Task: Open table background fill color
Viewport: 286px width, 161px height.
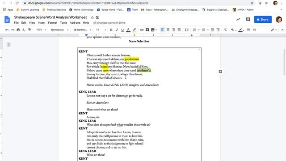Action: [x=233, y=30]
